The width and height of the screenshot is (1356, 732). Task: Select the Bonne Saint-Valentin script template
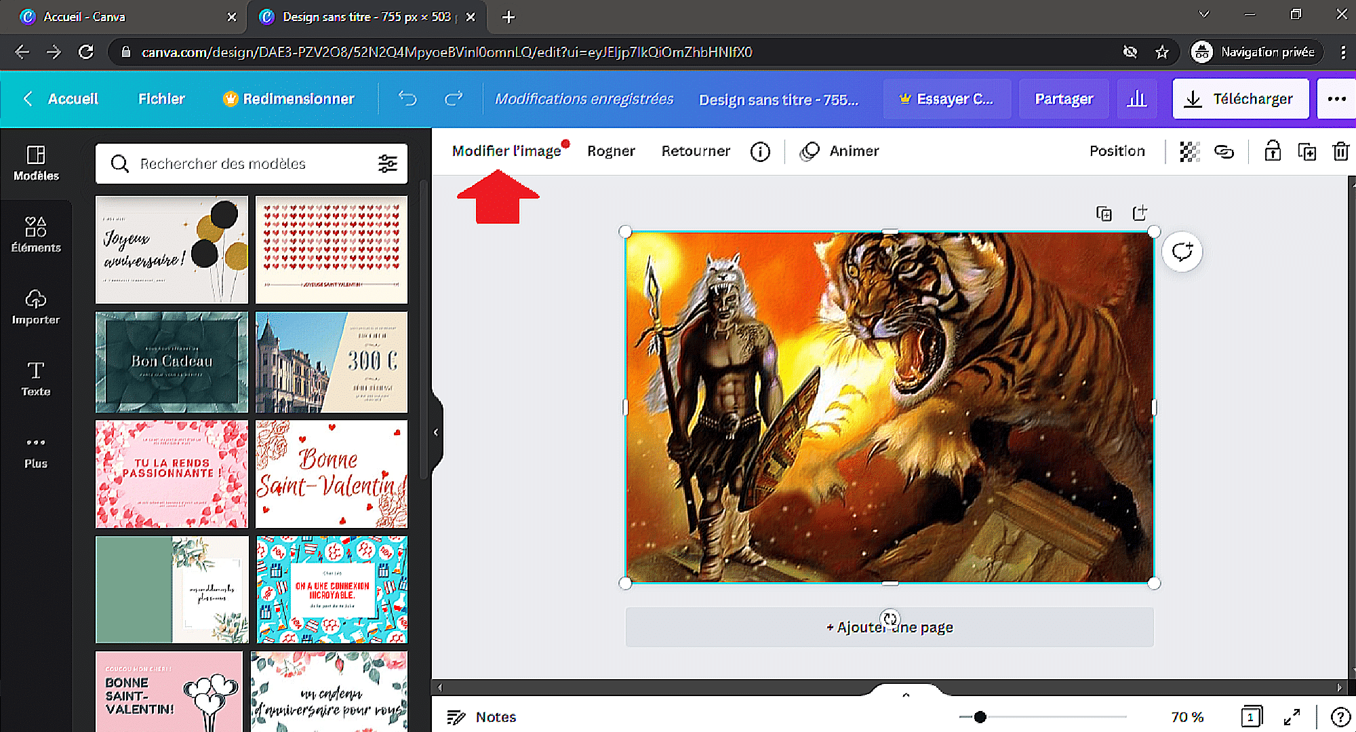pos(332,474)
